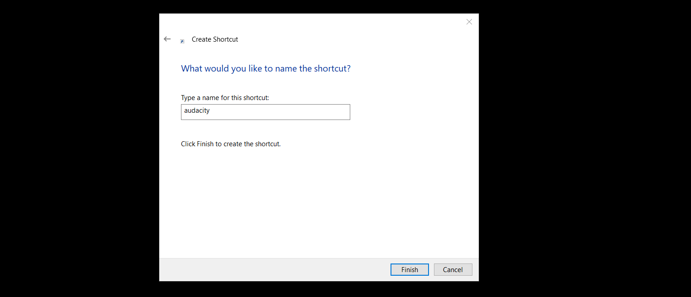Click the shortcut icon beside Create Shortcut

182,41
